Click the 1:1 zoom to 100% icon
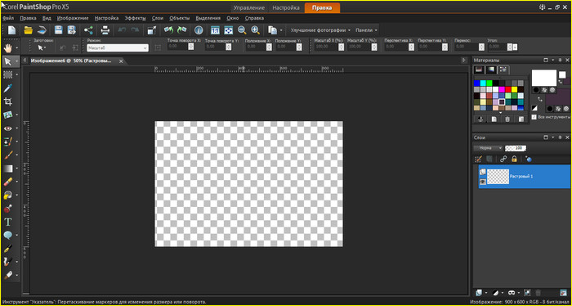The image size is (572, 306). [215, 30]
